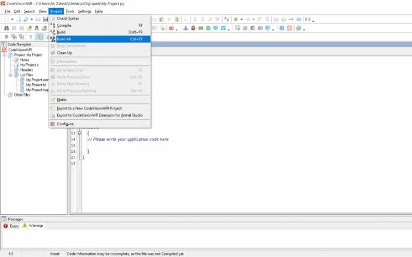
Task: Click the green bug debugger icon
Action: pyautogui.click(x=236, y=20)
